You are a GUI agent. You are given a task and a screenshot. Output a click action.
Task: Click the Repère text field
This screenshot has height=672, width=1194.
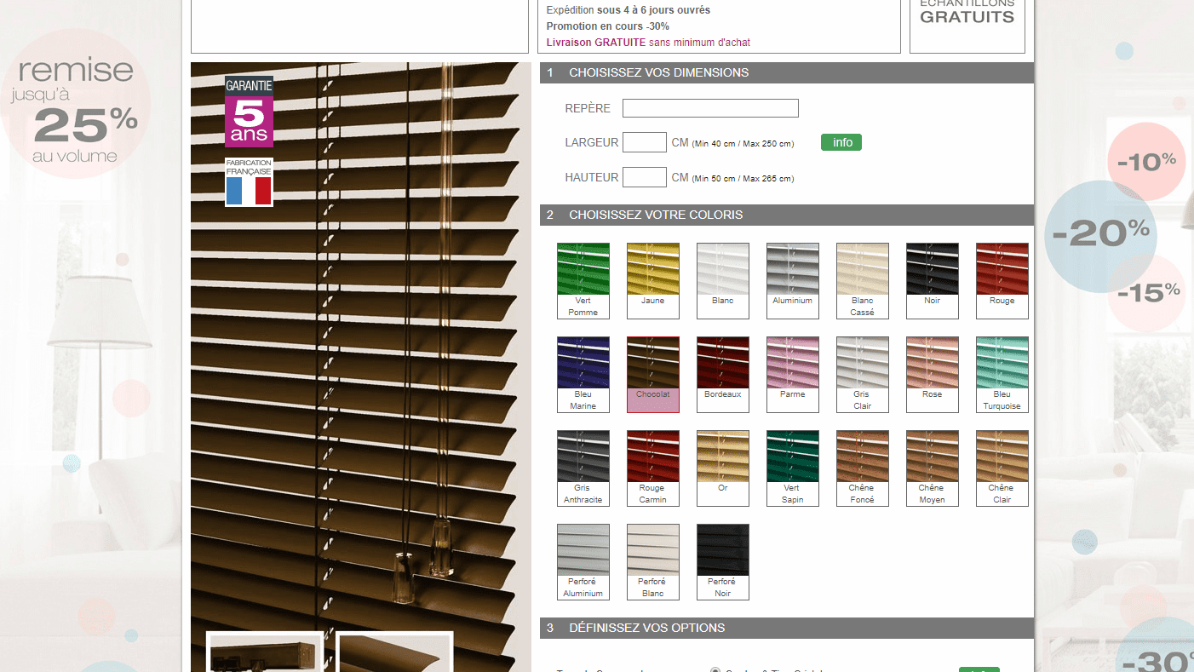point(710,108)
